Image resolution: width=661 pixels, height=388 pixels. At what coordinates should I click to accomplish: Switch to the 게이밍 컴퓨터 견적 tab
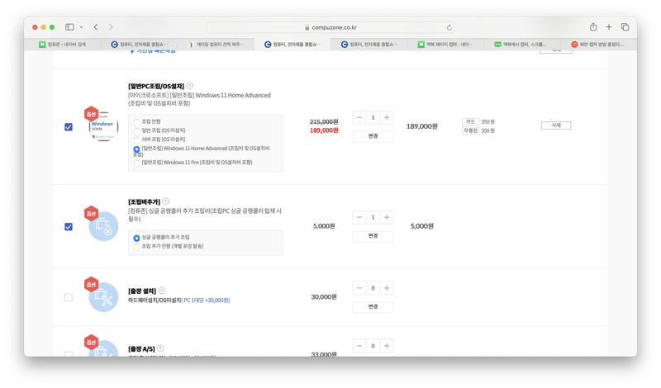coord(216,45)
